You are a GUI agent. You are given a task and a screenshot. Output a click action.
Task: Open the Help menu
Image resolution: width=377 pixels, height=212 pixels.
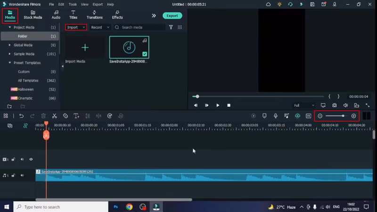click(x=110, y=4)
